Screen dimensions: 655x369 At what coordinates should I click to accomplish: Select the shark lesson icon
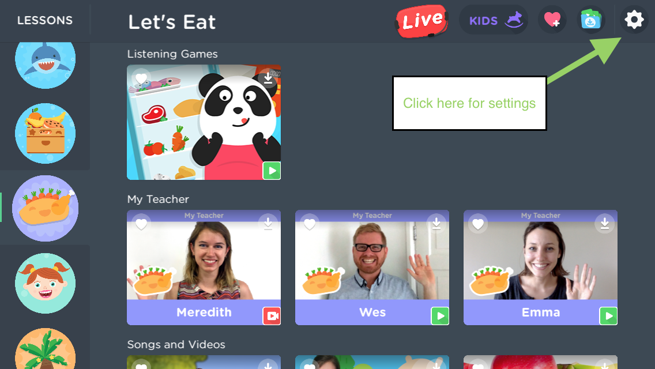[x=45, y=61]
